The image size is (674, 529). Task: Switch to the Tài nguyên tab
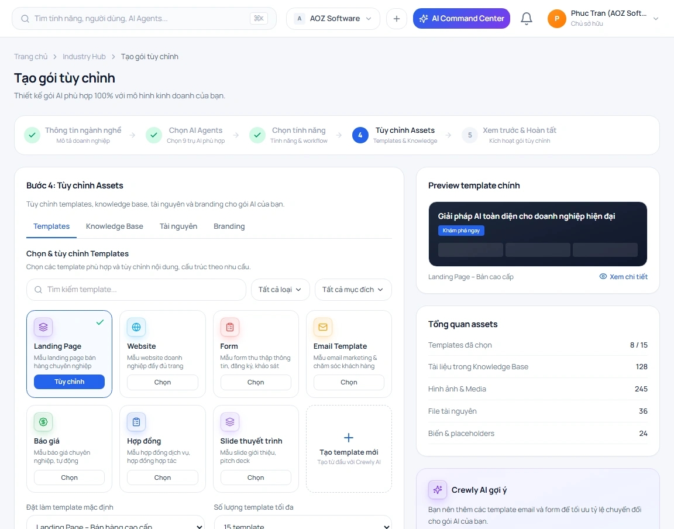178,226
